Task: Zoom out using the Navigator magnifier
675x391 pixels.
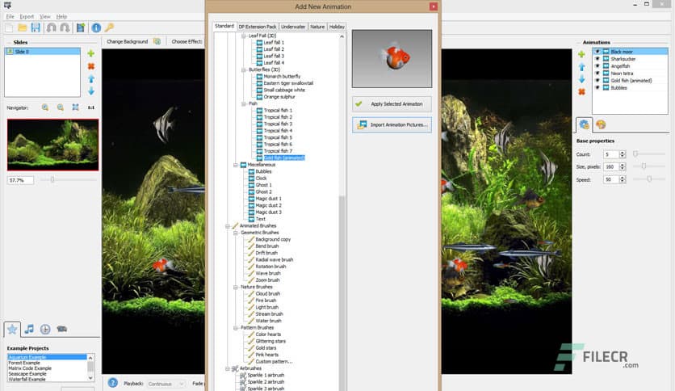Action: tap(61, 107)
